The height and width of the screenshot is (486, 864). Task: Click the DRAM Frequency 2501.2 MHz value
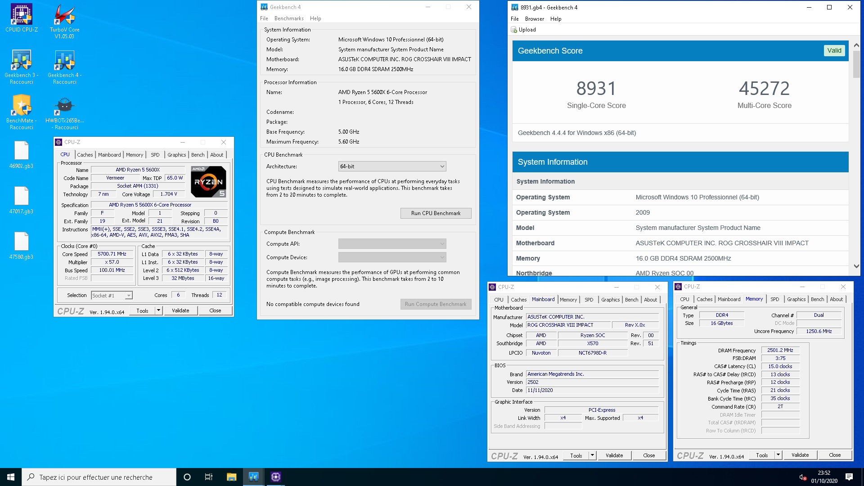click(x=780, y=350)
